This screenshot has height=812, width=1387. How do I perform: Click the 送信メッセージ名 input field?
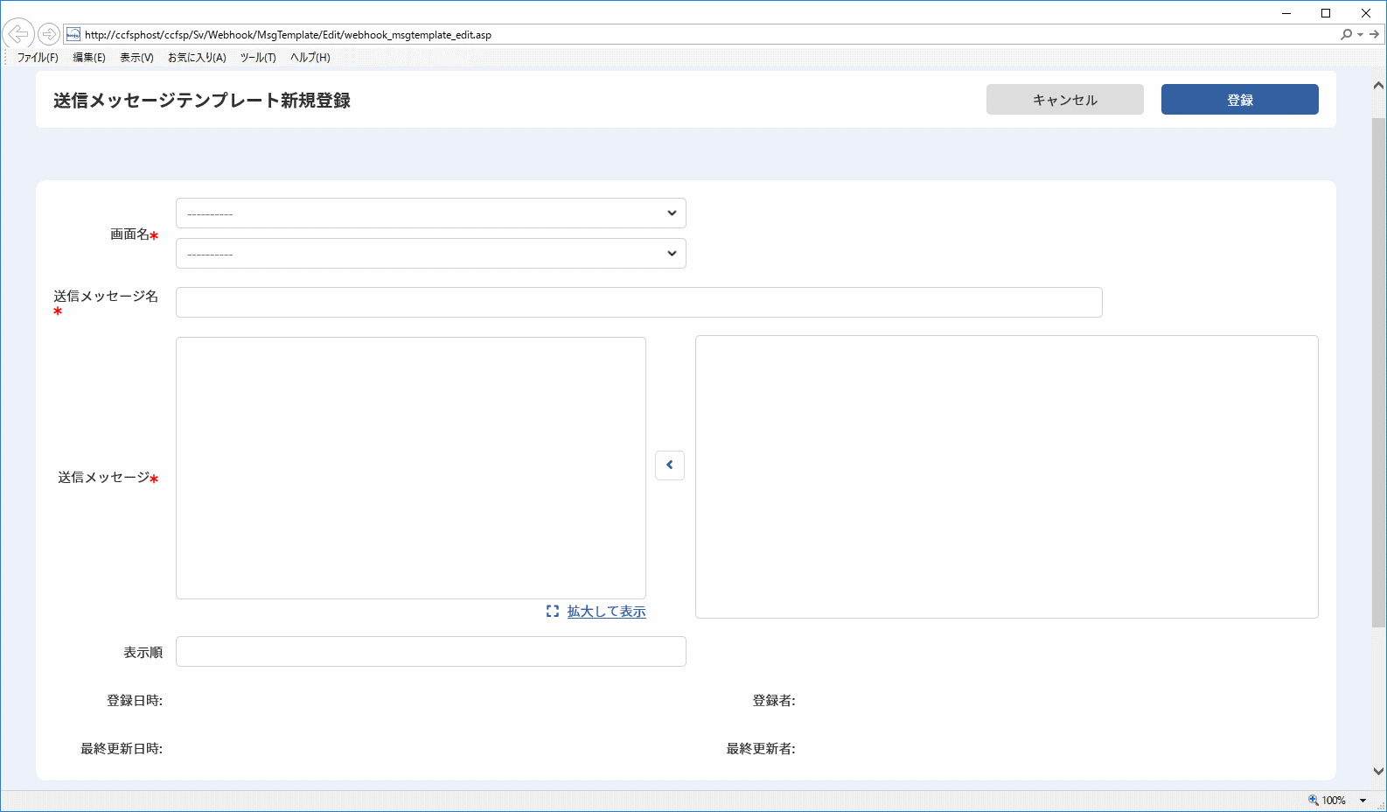639,303
